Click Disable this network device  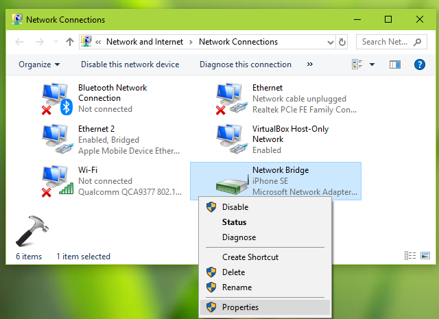[x=130, y=64]
